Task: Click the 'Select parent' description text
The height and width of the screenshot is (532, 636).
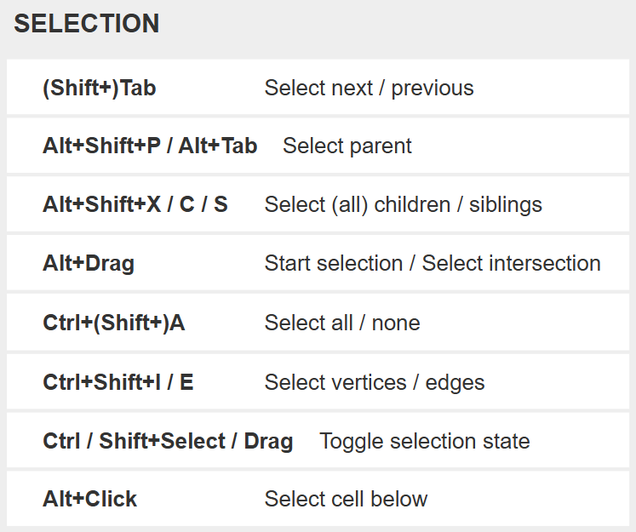Action: 347,146
